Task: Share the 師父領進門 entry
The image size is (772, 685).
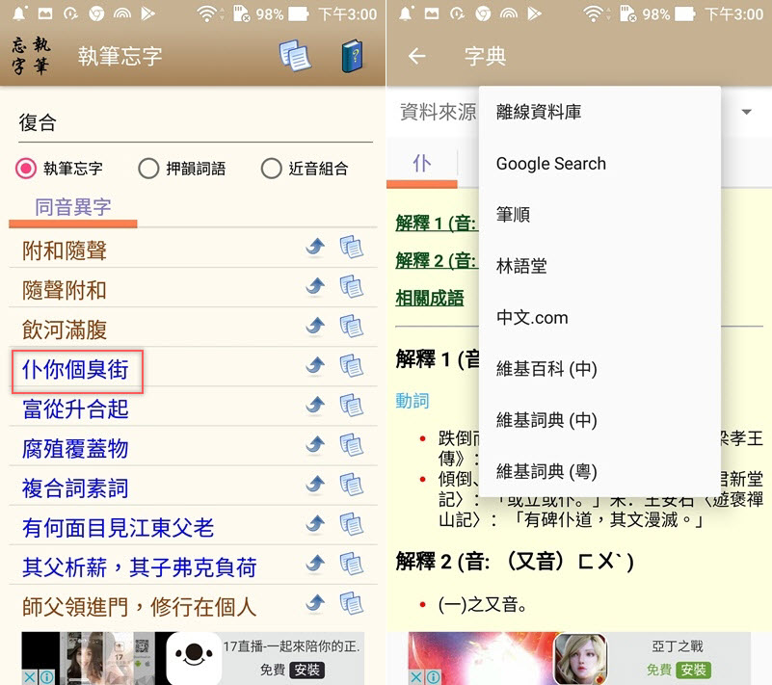Action: (315, 603)
